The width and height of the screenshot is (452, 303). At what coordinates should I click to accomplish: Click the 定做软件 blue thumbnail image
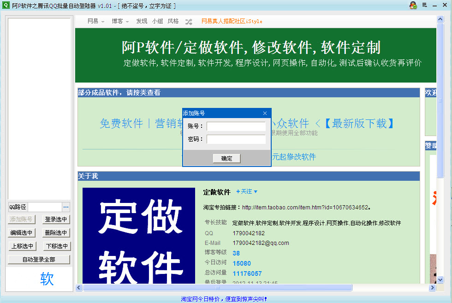pos(139,236)
